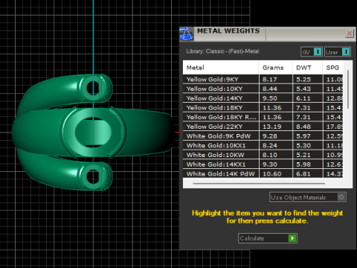
Task: Select the Yellow Gold:18KY row
Action: [x=263, y=108]
